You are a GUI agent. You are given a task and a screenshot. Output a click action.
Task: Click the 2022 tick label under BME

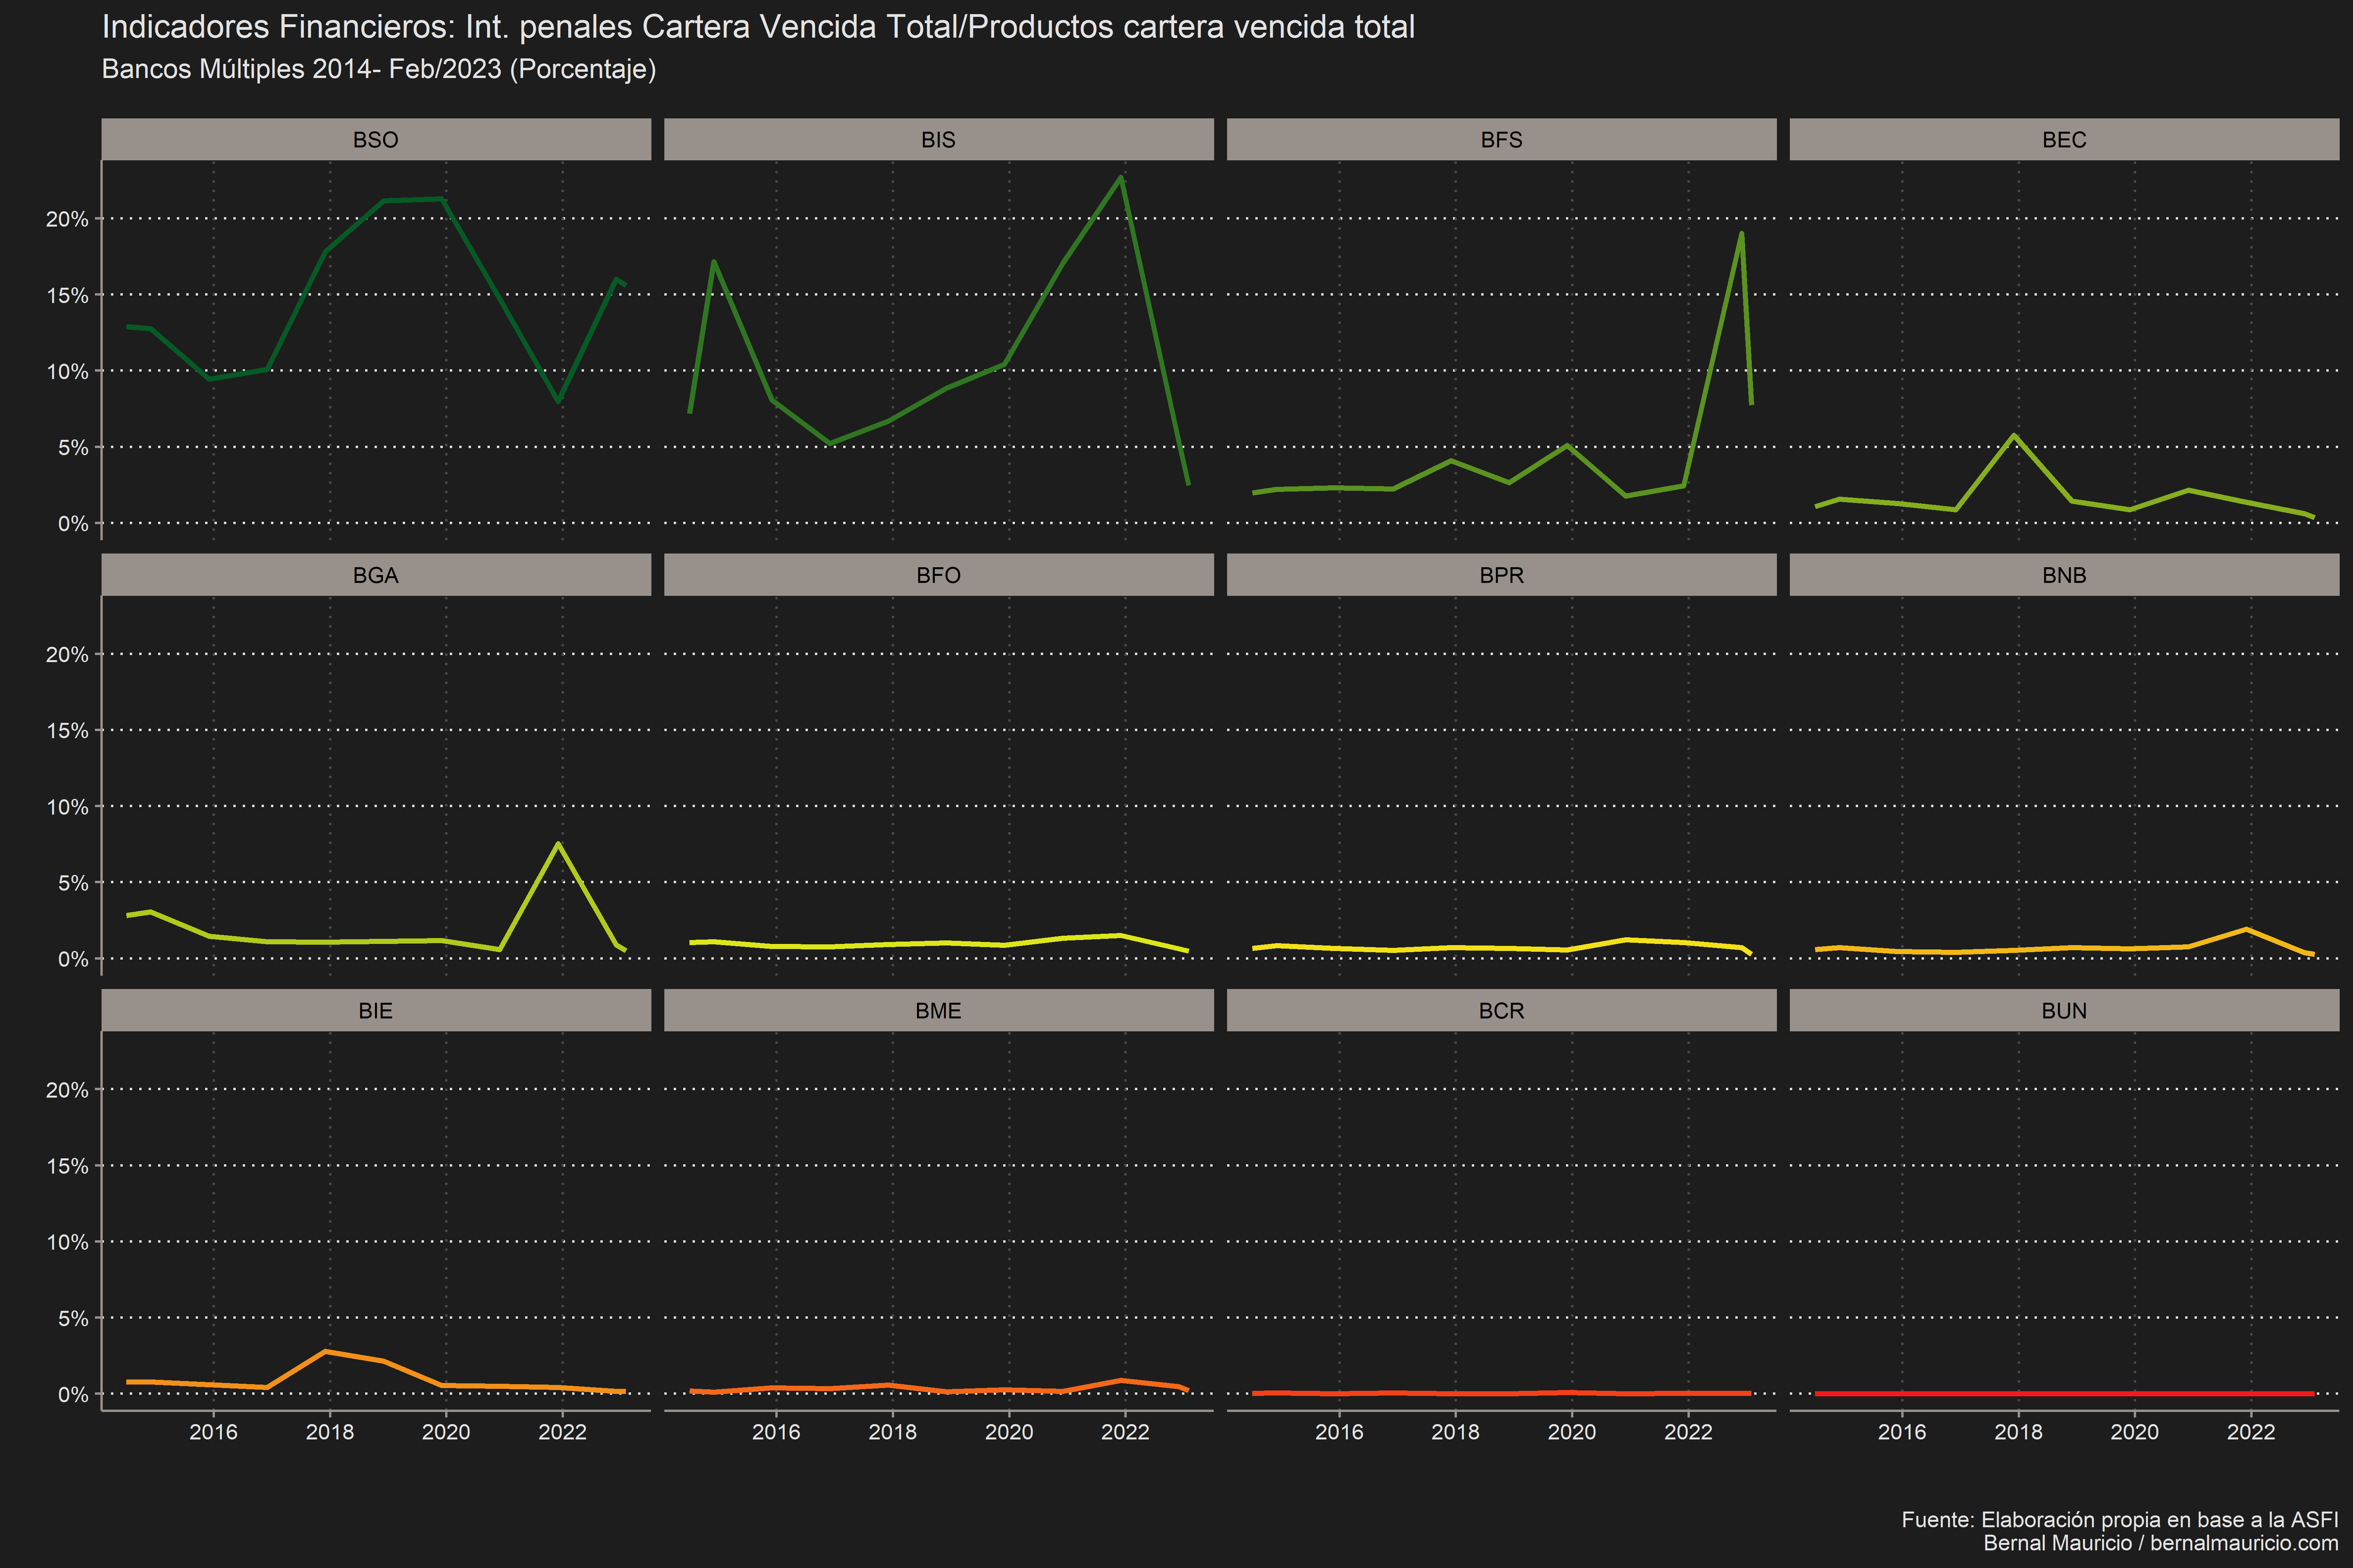click(x=1126, y=1432)
